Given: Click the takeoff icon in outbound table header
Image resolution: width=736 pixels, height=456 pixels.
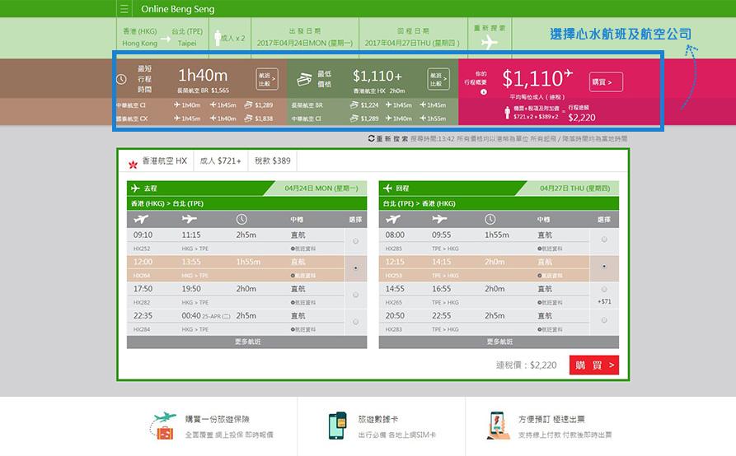Looking at the screenshot, I should (x=141, y=219).
